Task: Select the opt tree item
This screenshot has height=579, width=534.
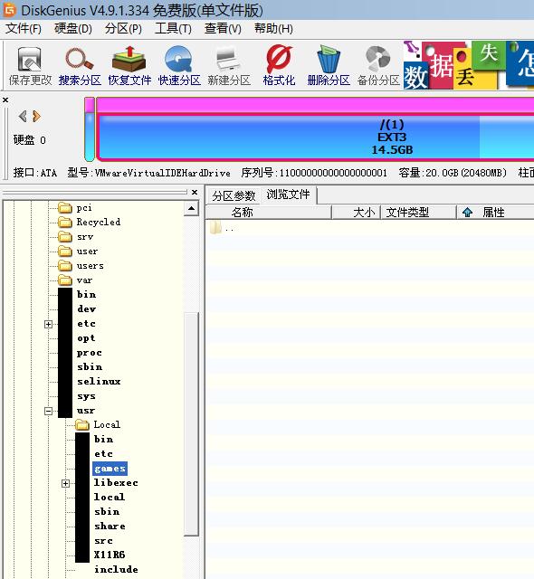Action: coord(86,338)
